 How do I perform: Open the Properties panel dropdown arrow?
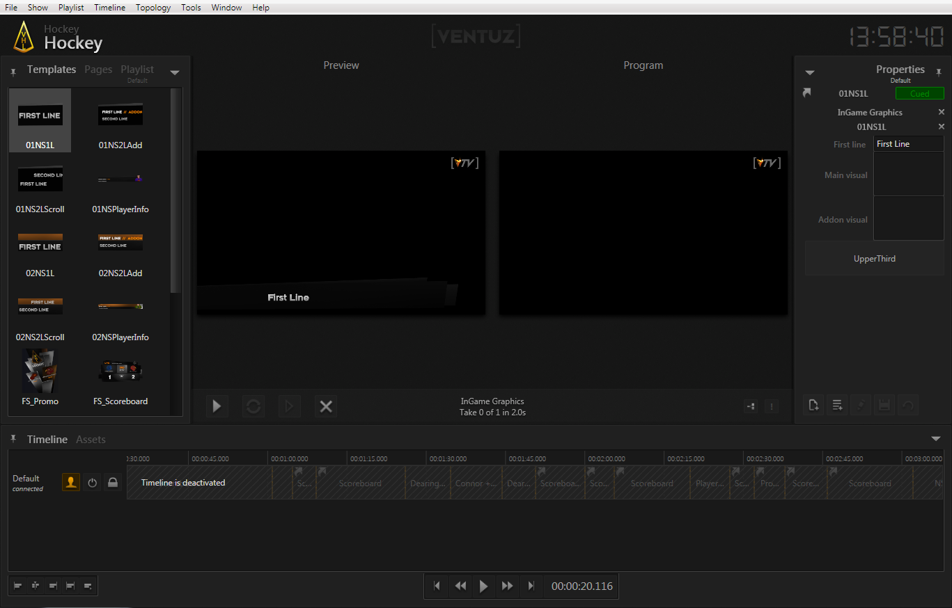809,72
